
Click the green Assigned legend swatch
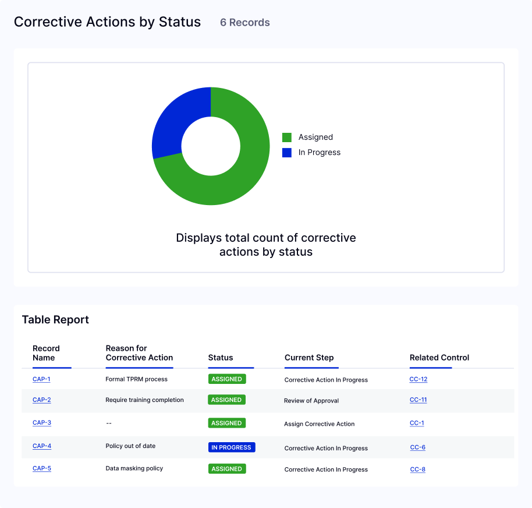287,137
